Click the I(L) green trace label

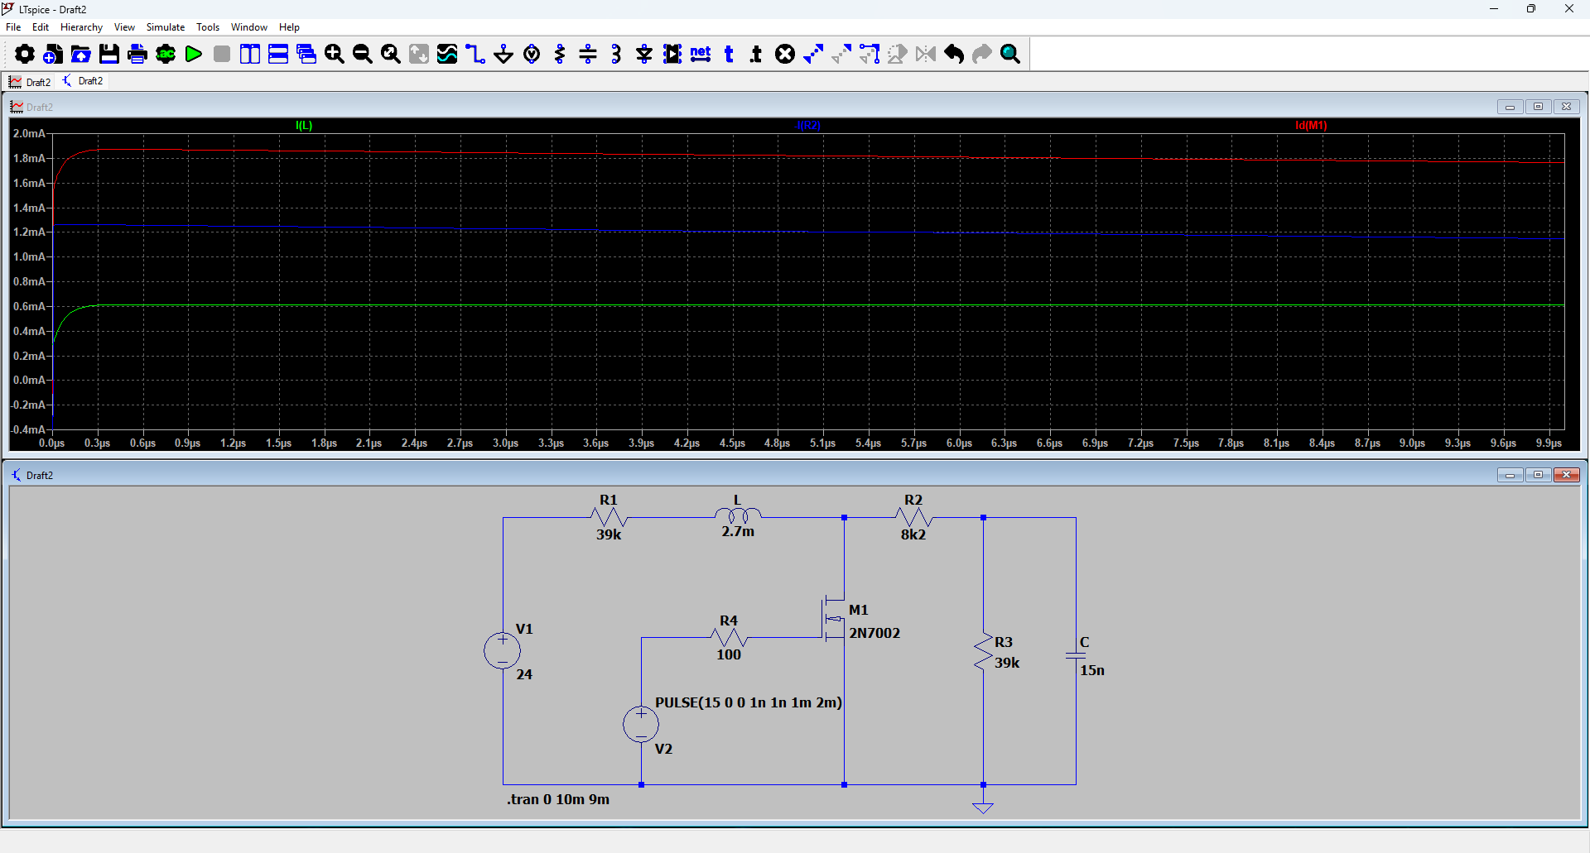pos(304,126)
